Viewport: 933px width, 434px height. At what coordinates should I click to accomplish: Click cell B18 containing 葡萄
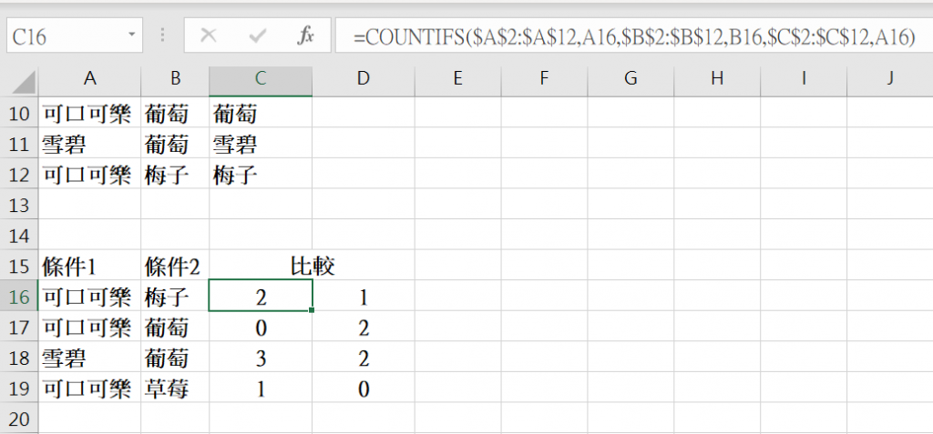pos(175,358)
